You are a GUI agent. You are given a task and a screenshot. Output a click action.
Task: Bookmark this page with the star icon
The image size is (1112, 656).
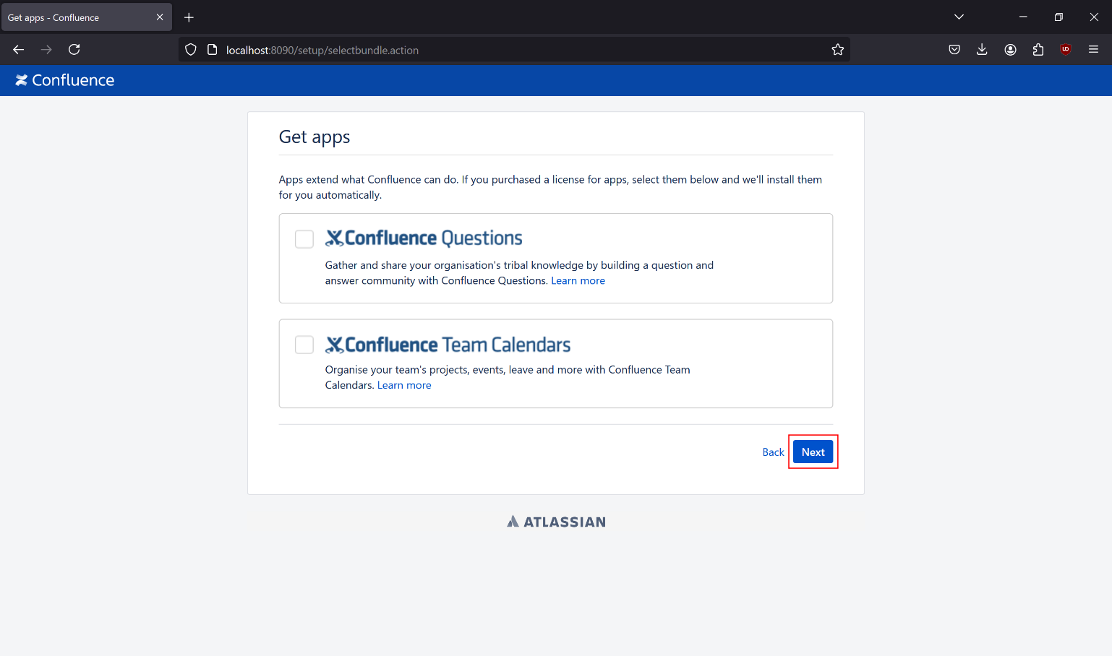point(838,50)
